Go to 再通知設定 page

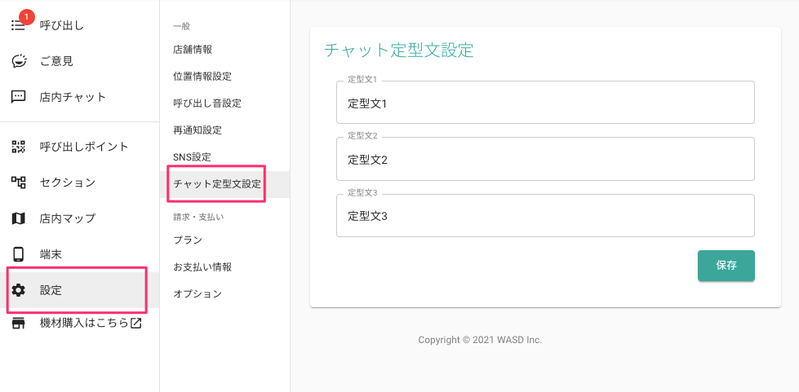198,130
